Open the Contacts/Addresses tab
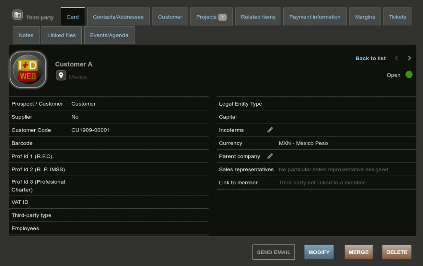 pyautogui.click(x=118, y=17)
